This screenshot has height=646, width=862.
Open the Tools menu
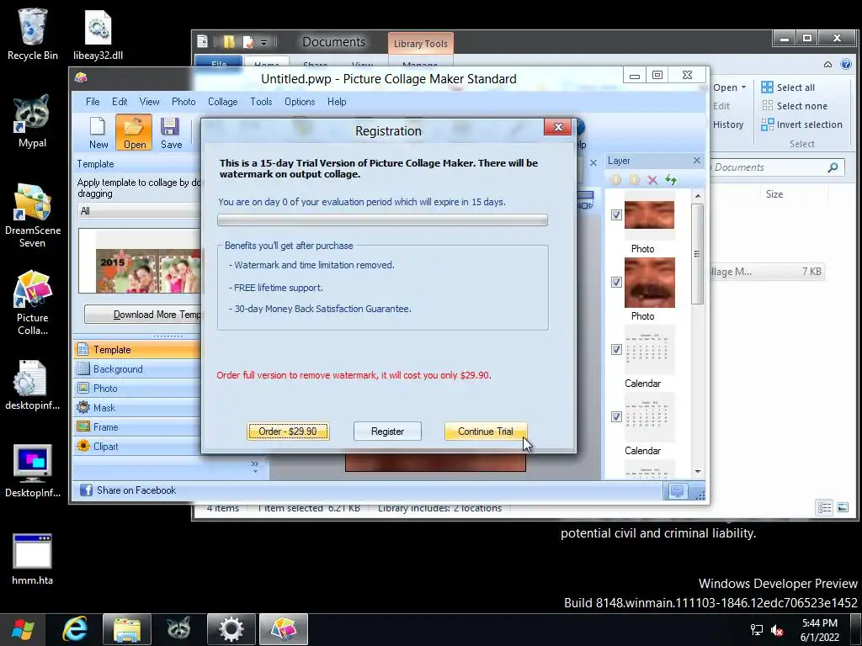[261, 102]
